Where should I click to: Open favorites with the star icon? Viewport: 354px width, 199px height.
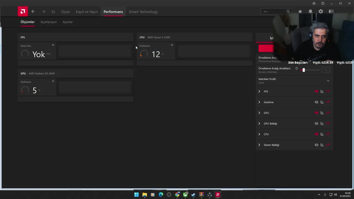click(x=300, y=11)
